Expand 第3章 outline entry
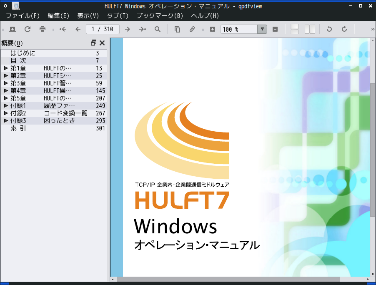This screenshot has width=376, height=285. 6,83
